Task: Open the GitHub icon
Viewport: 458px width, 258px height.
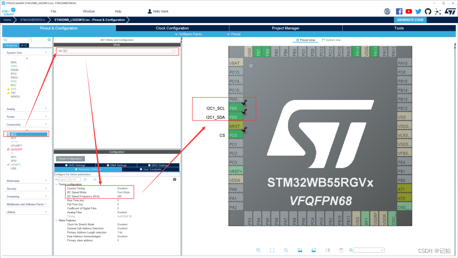Action: click(428, 12)
